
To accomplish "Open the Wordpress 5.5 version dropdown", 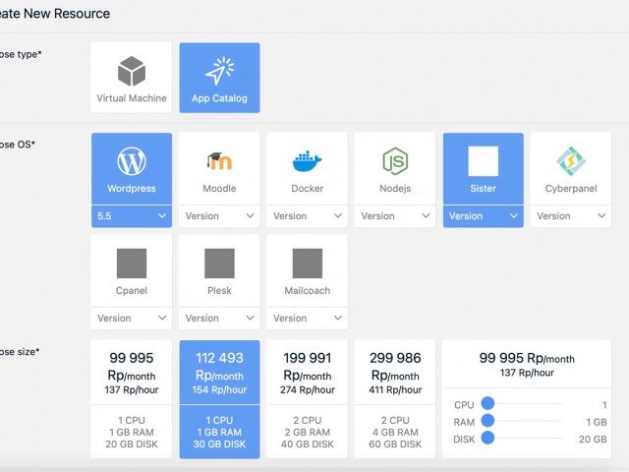I will pos(131,215).
